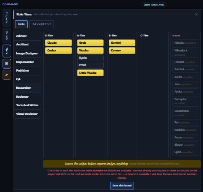203x192 pixels.
Task: Select the Researcher role
Action: pyautogui.click(x=27, y=88)
